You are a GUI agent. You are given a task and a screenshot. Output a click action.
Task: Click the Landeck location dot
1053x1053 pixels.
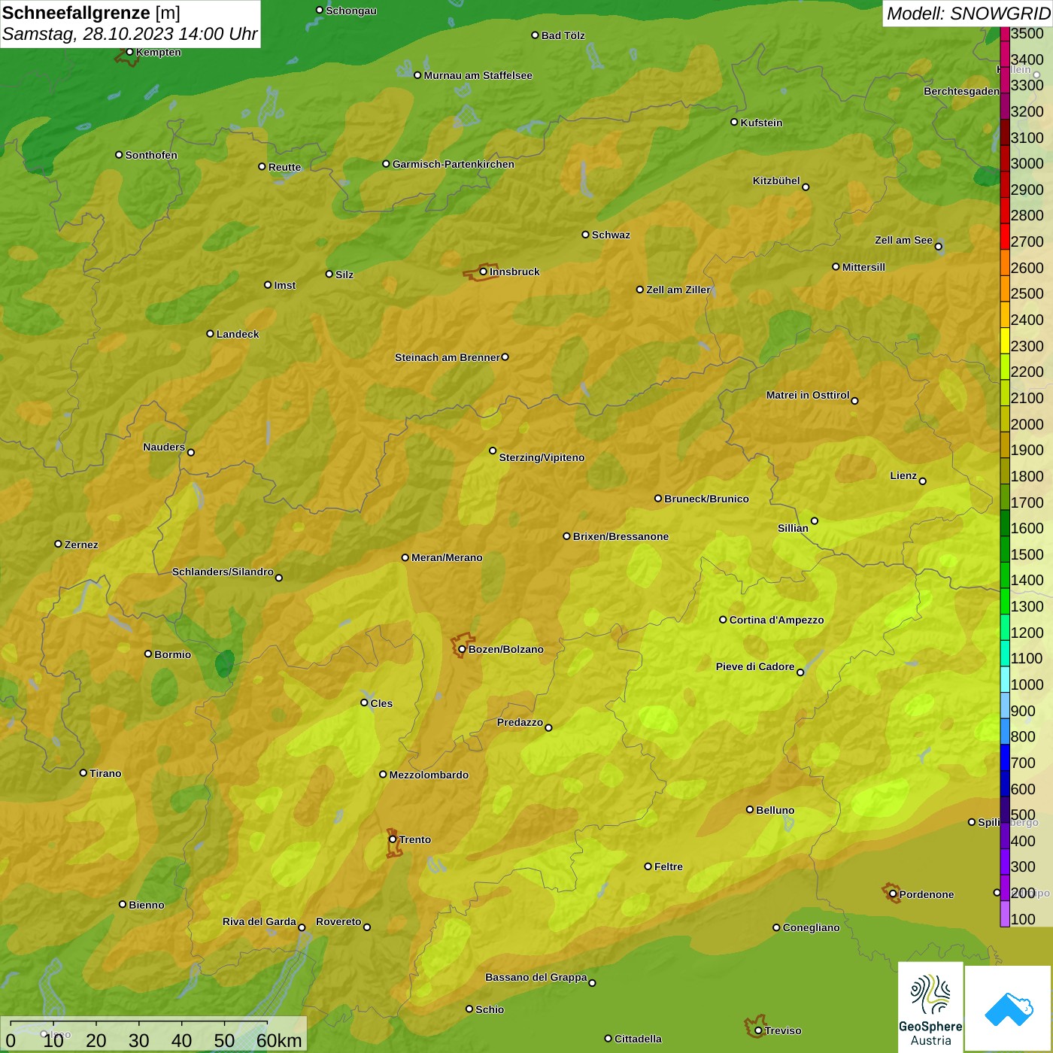coord(210,333)
